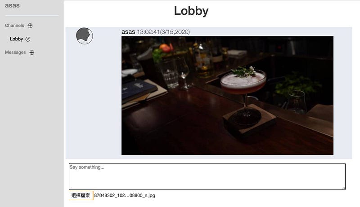
Task: Click the divider line under the asas title
Action: [x=32, y=16]
